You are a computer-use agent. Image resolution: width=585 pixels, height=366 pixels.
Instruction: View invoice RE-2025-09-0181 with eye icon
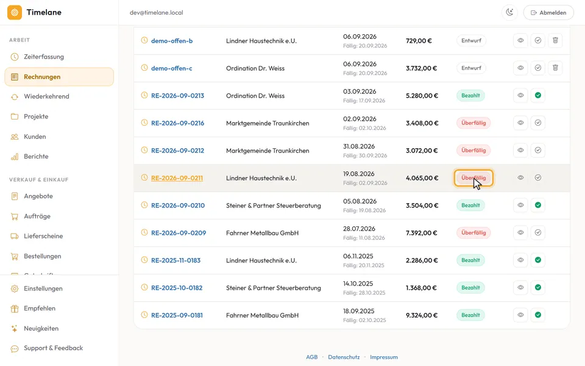520,315
